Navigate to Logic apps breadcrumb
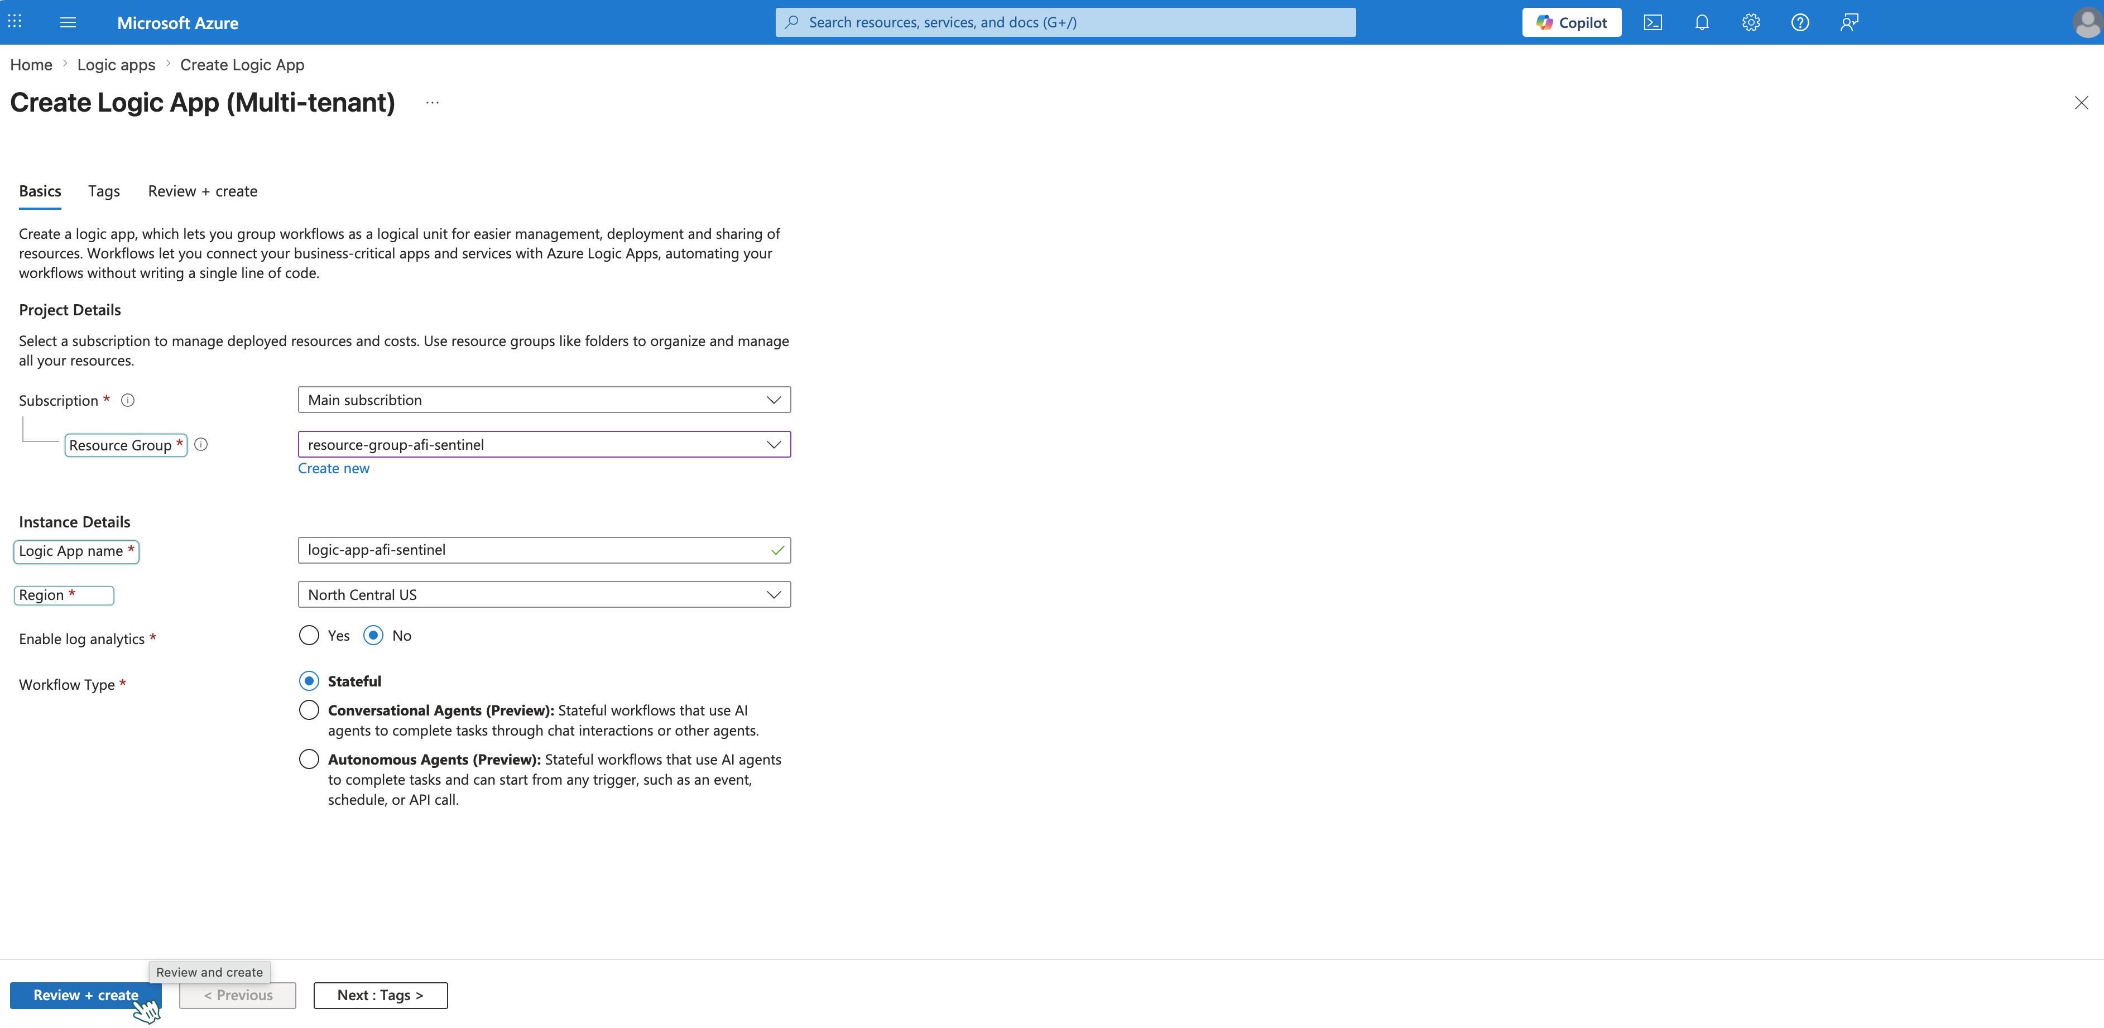This screenshot has width=2104, height=1028. [x=116, y=65]
